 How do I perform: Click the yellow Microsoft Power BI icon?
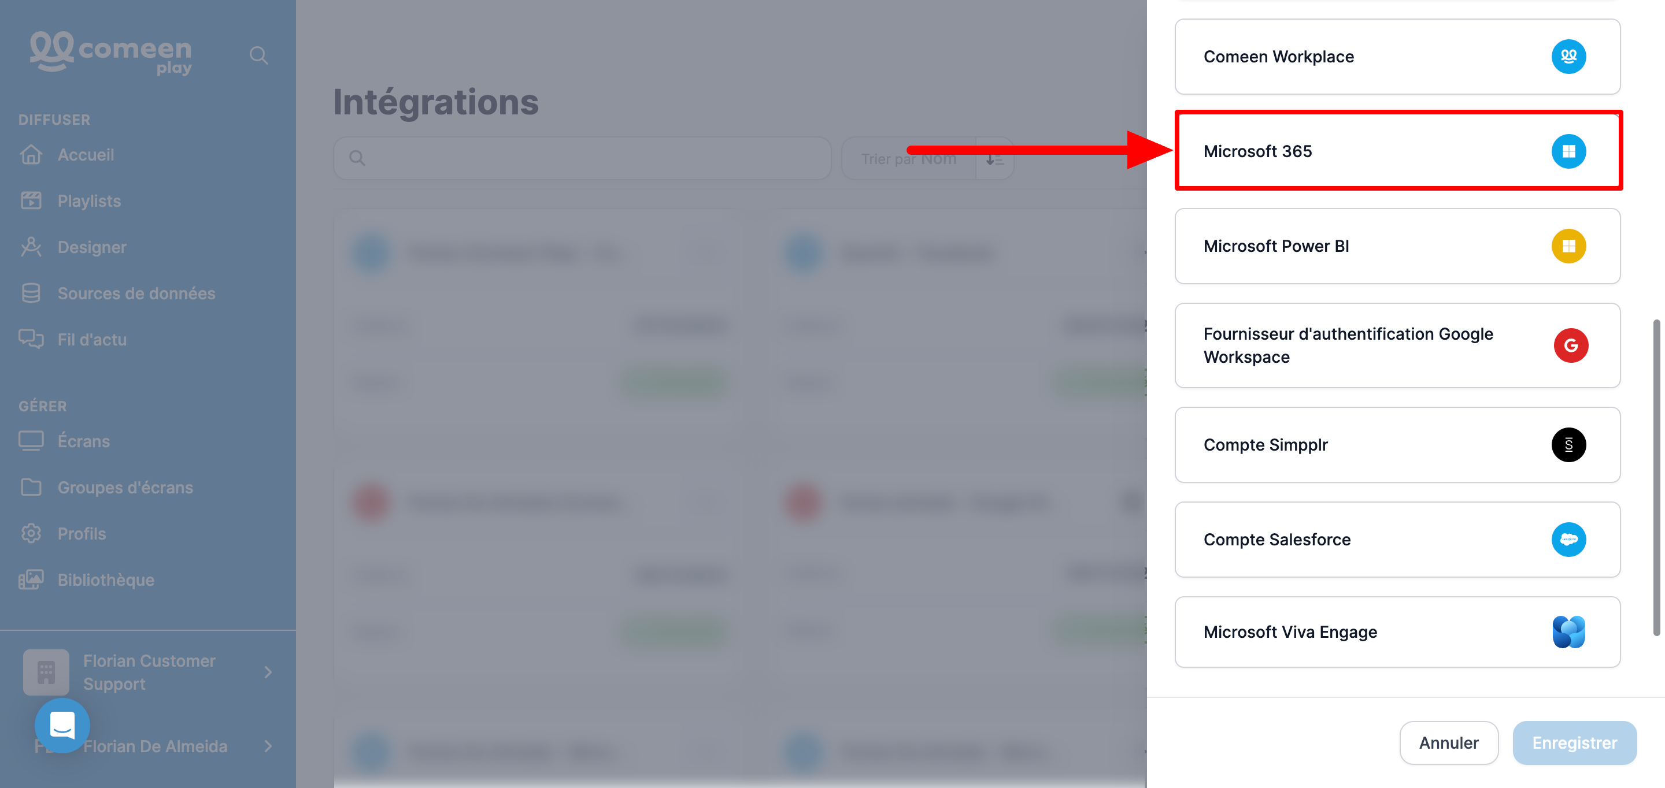(x=1568, y=246)
